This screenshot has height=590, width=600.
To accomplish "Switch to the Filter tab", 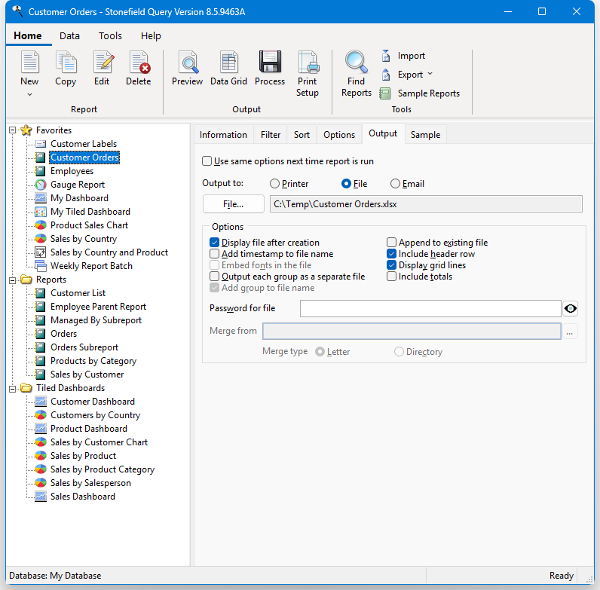I will (x=271, y=135).
